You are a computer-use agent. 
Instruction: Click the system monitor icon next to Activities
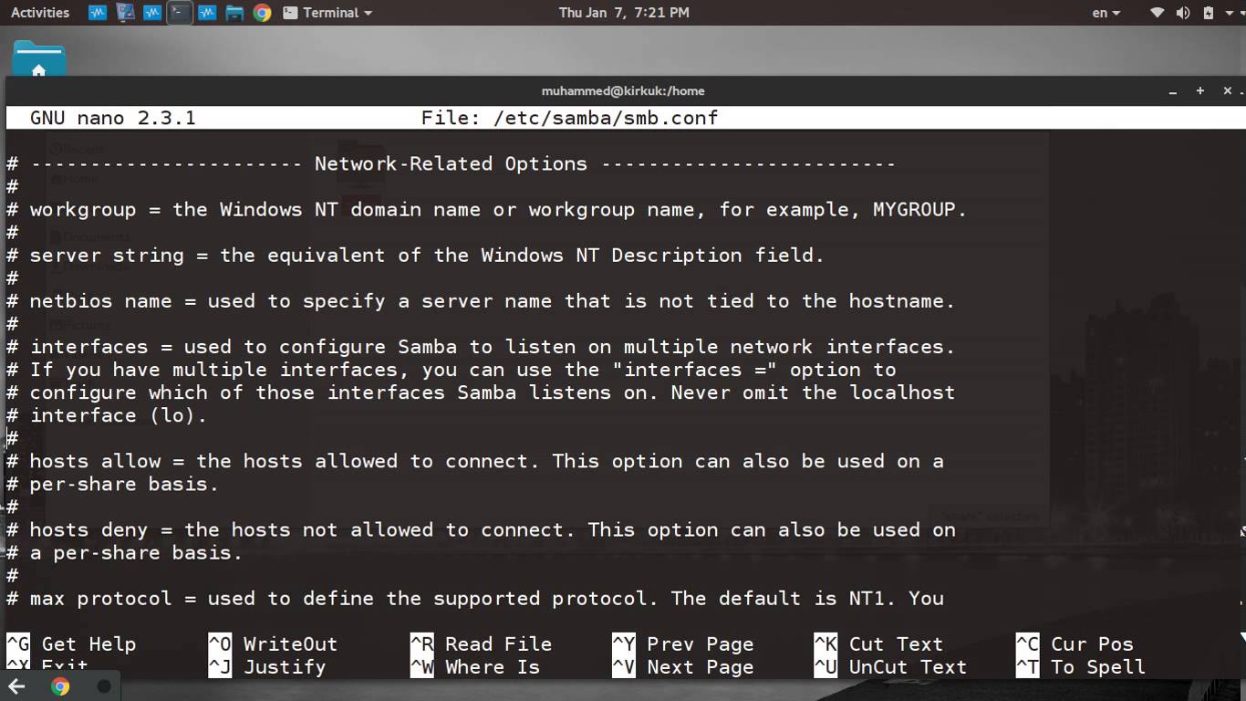coord(98,13)
